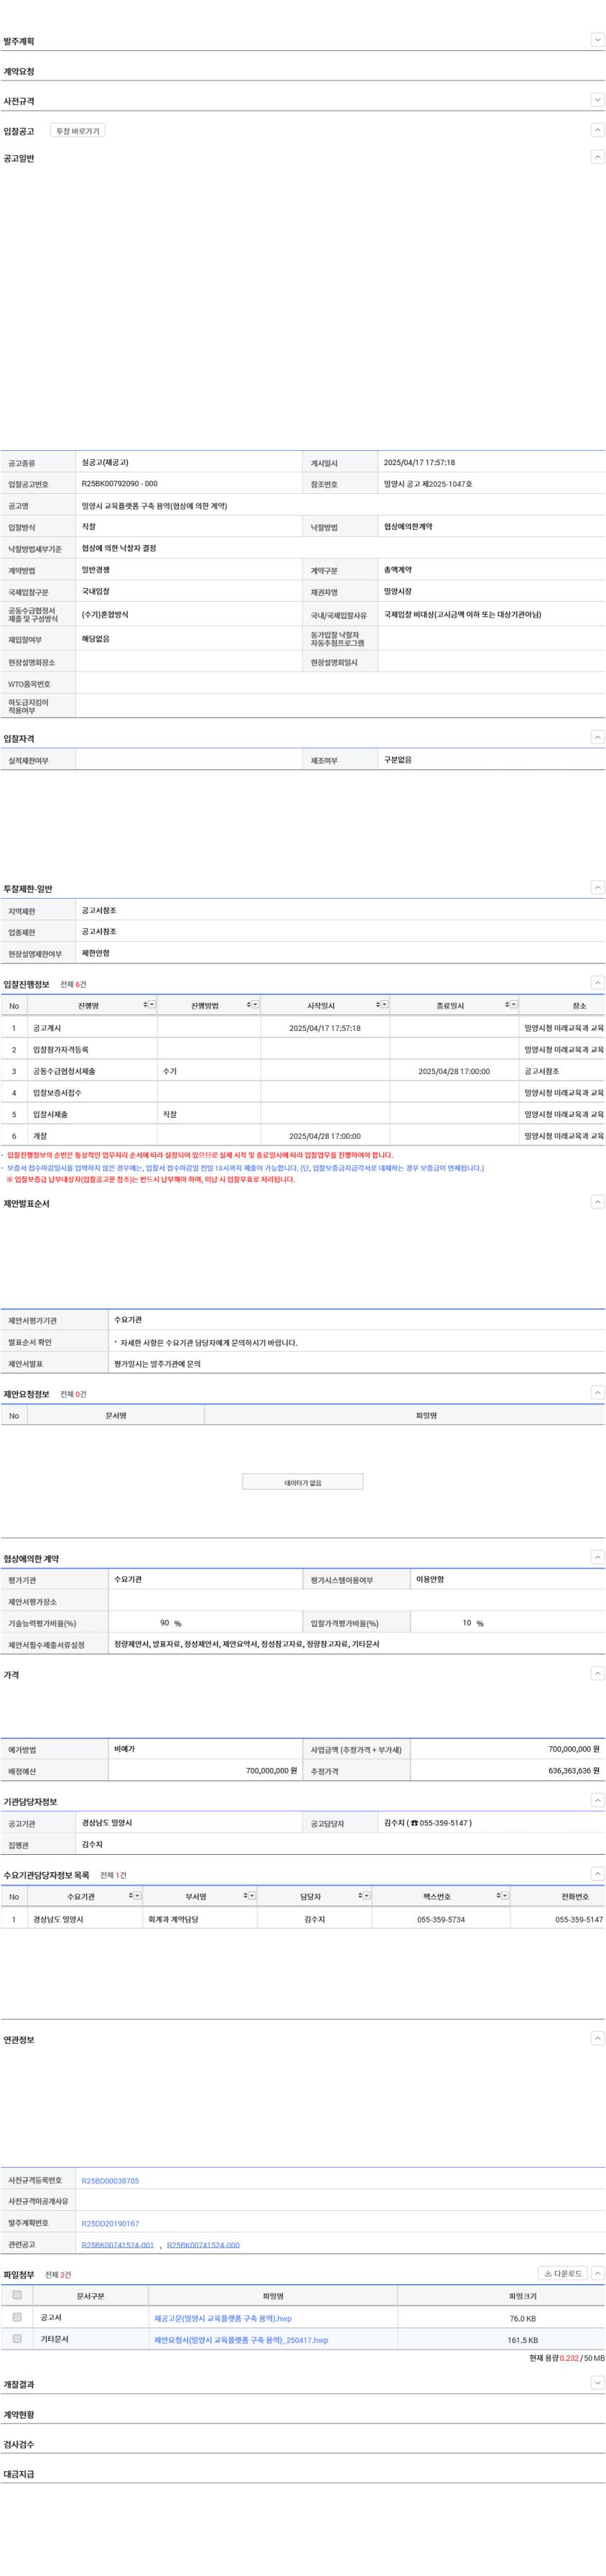Open order plan link R25DD20190167
The image size is (606, 2576).
(110, 2223)
